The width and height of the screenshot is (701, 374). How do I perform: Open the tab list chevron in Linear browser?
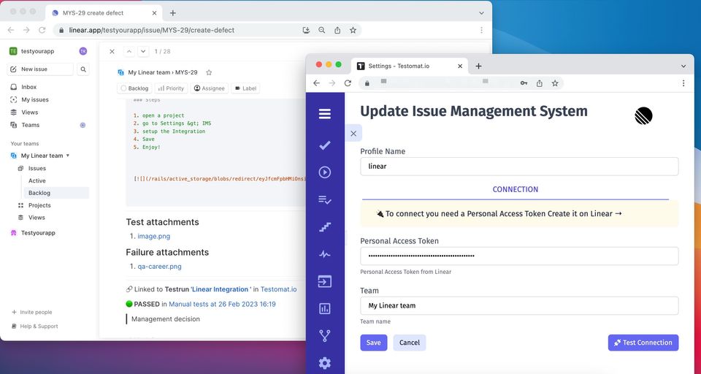481,13
